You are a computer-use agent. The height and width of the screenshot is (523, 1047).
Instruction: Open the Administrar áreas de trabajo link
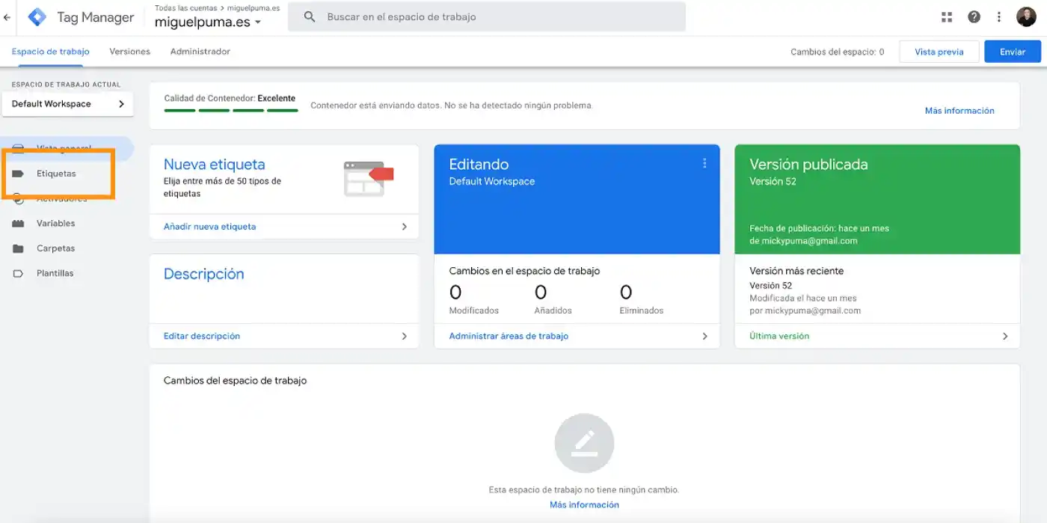tap(509, 337)
